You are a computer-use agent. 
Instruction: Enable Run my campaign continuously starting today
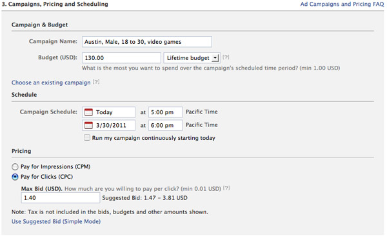[87, 137]
